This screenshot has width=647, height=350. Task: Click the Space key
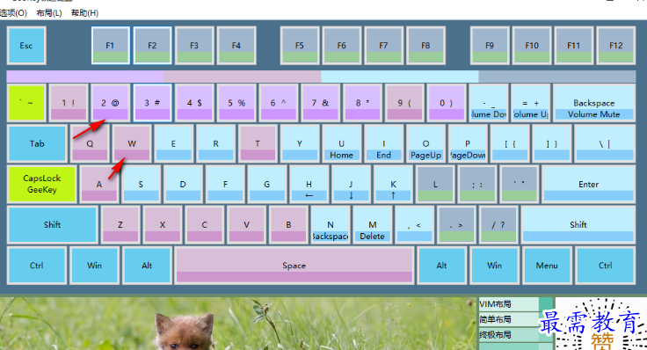(294, 266)
